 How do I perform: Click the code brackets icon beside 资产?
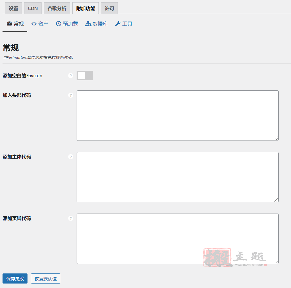pos(34,24)
